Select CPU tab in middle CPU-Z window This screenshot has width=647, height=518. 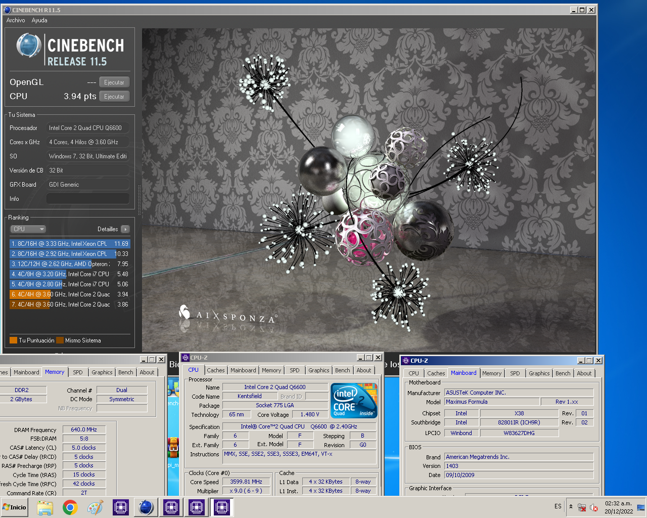(x=194, y=370)
